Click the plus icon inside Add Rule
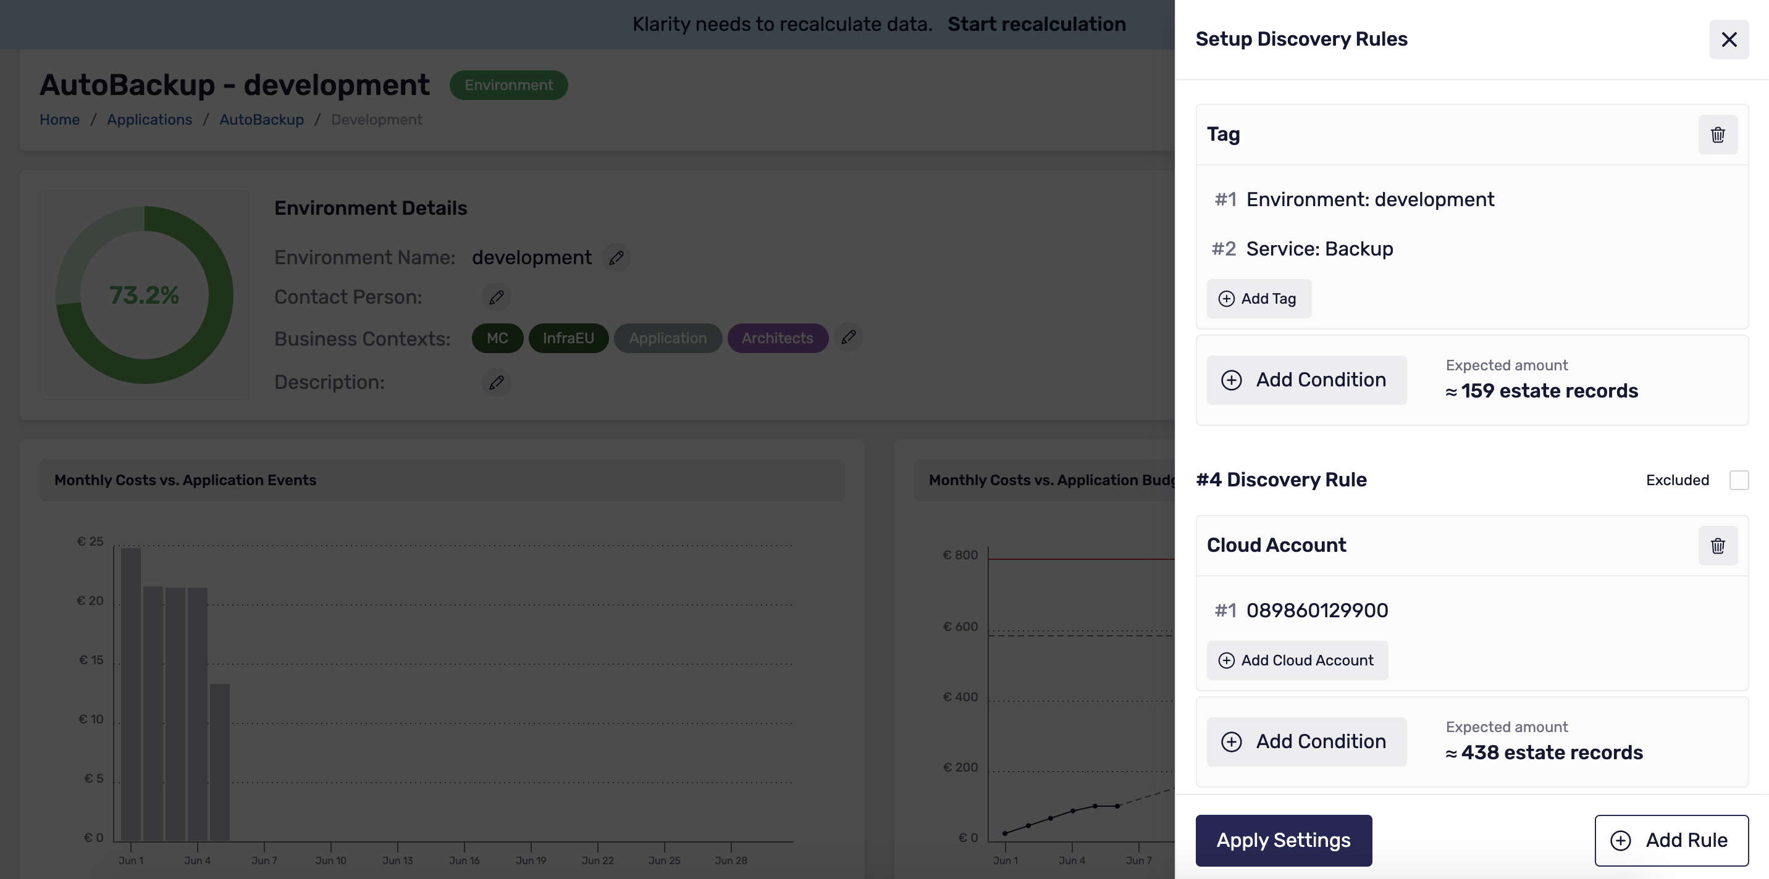The height and width of the screenshot is (879, 1769). (x=1620, y=841)
